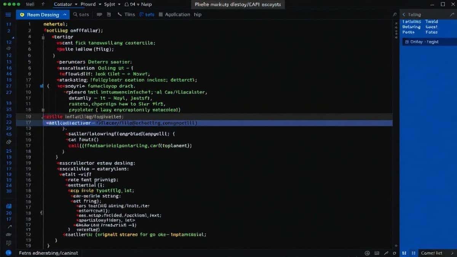Click the code line 'escrallertor estew desling:'

(x=96, y=163)
